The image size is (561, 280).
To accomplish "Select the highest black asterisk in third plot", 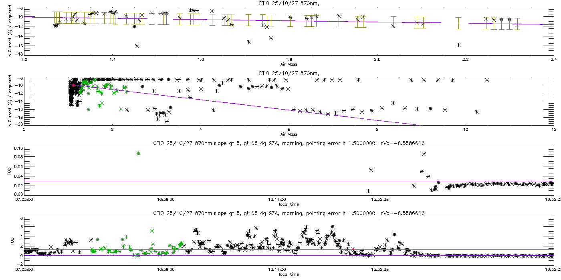I will pos(424,154).
